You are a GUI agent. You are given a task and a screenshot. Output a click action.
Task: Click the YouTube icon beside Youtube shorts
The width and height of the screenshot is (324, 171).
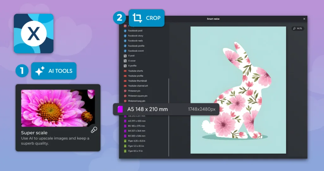pyautogui.click(x=125, y=71)
